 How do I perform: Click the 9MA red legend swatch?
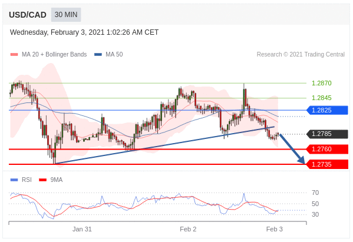[43, 180]
